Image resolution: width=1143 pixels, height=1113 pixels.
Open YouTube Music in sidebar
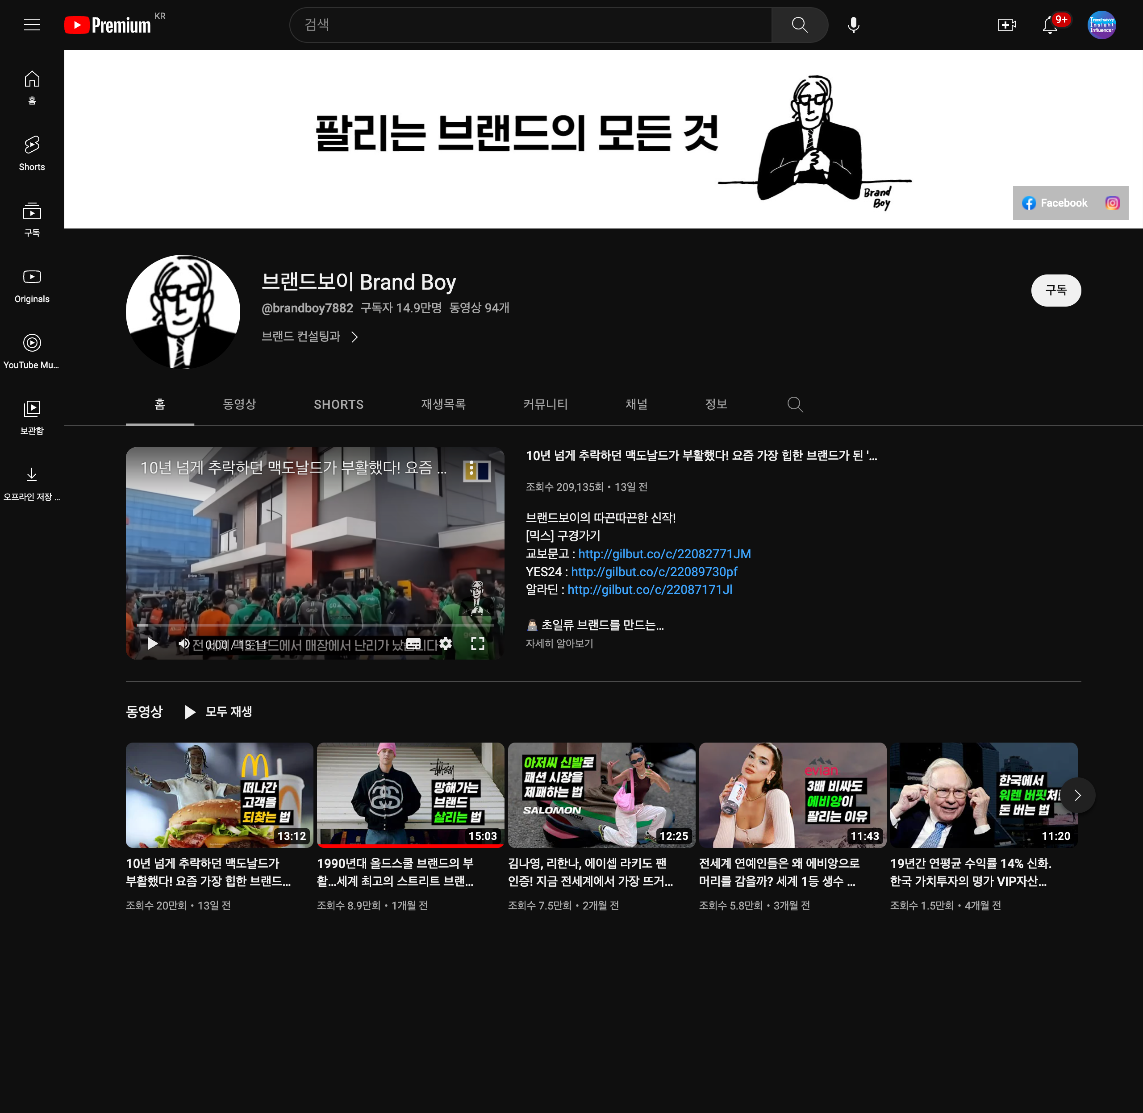pyautogui.click(x=32, y=352)
